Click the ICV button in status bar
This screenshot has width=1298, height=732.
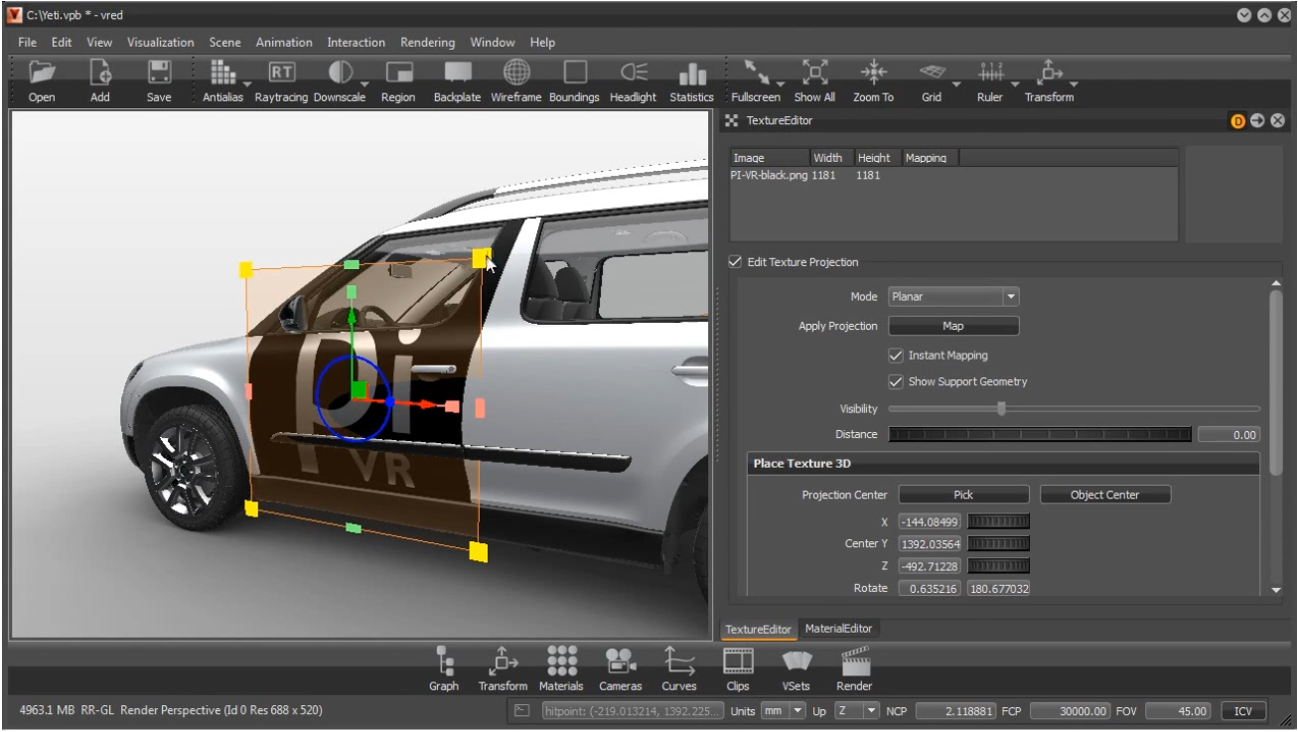click(1243, 711)
